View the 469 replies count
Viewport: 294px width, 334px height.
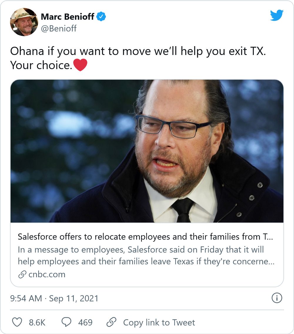click(x=85, y=323)
